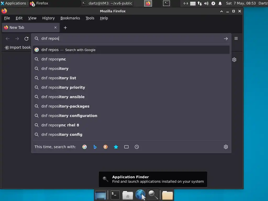Switch to the terminal workspace thumbnail in panel
The height and width of the screenshot is (201, 268).
click(x=166, y=3)
